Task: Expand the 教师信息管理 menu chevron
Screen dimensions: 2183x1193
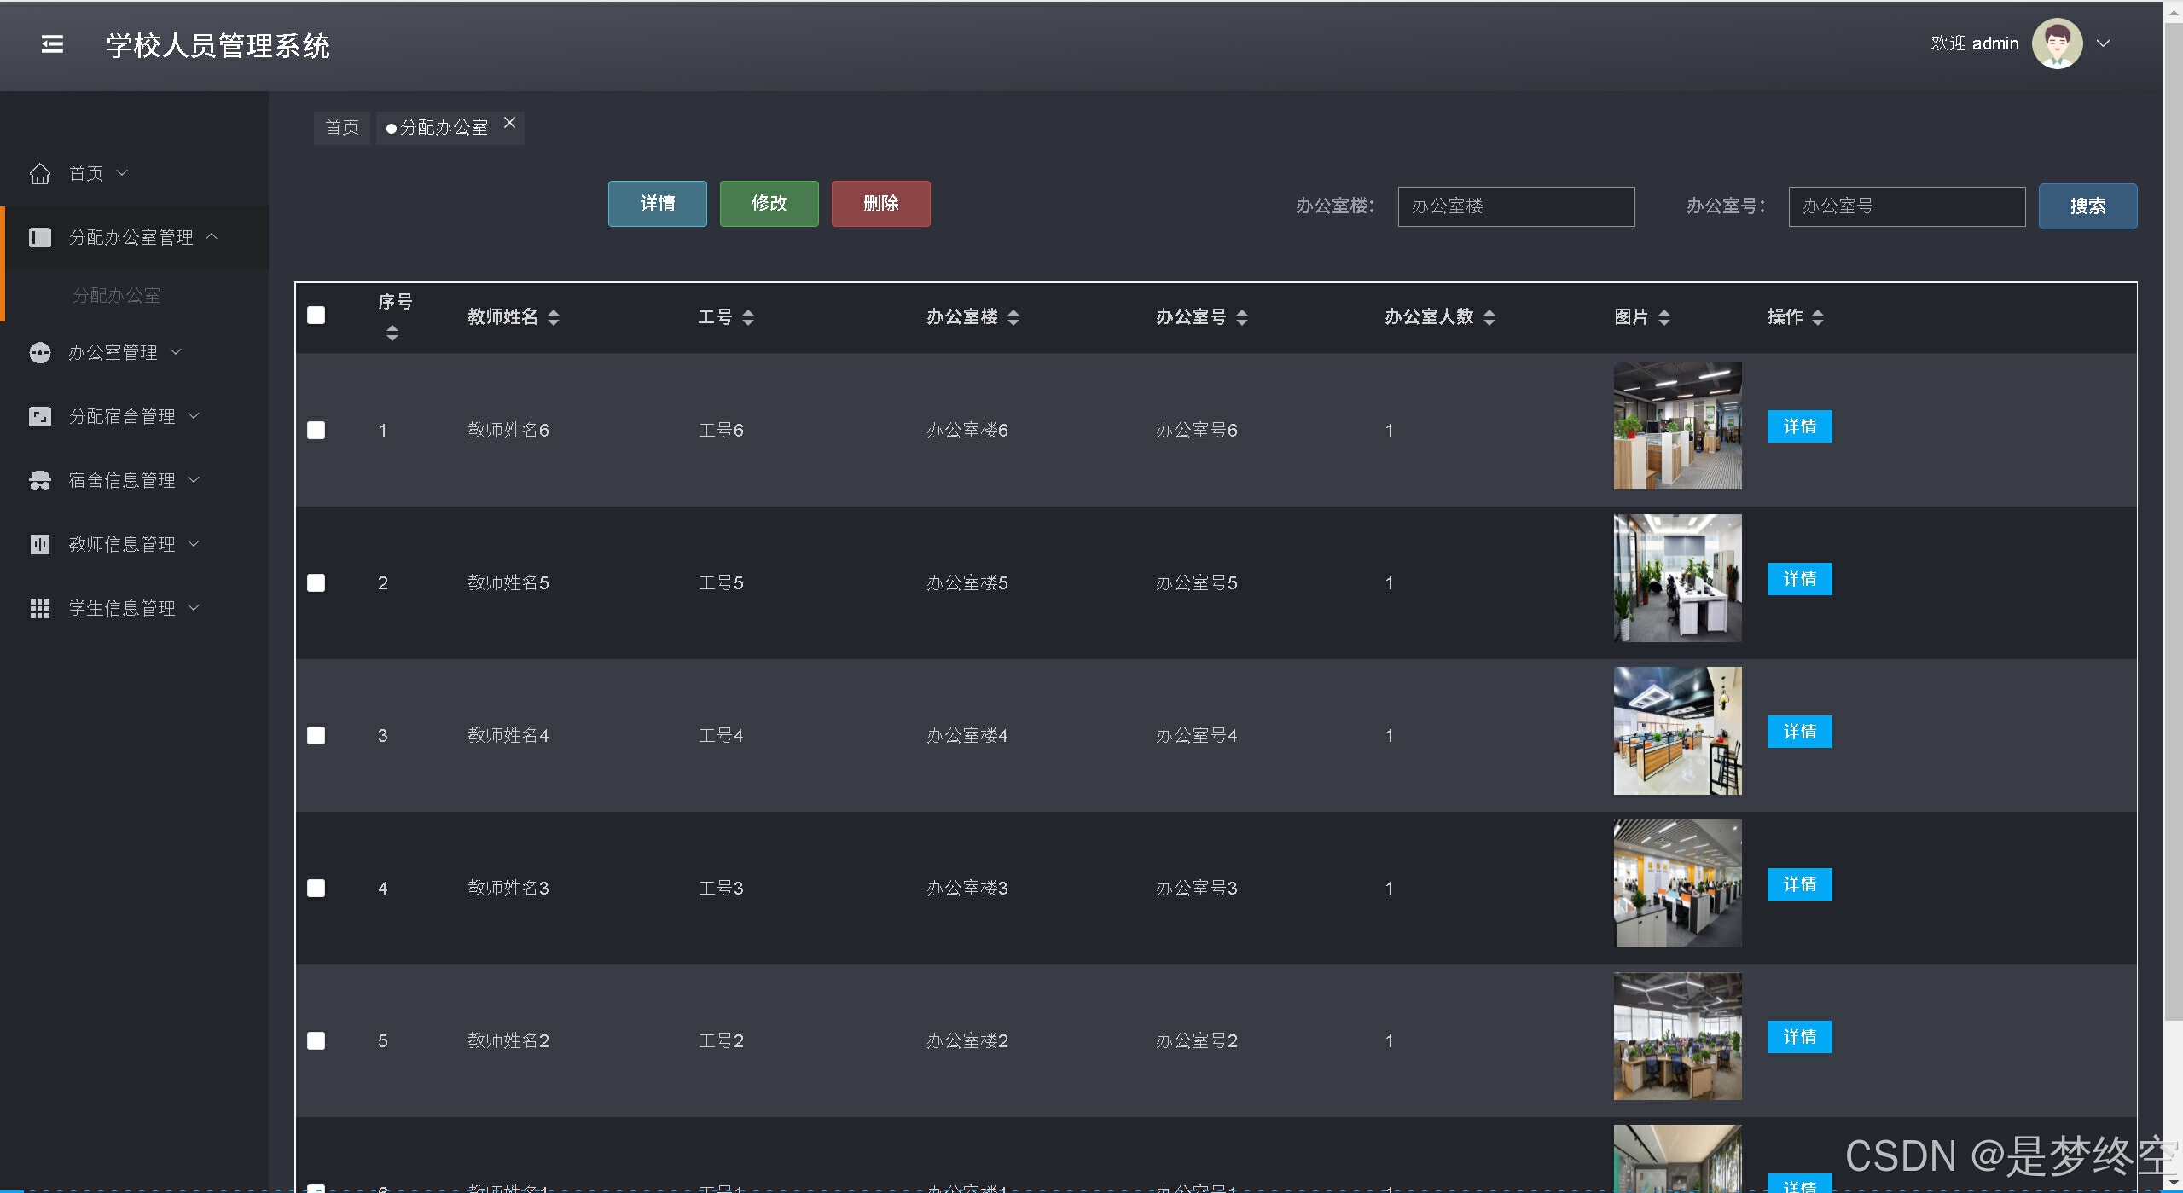Action: tap(194, 543)
